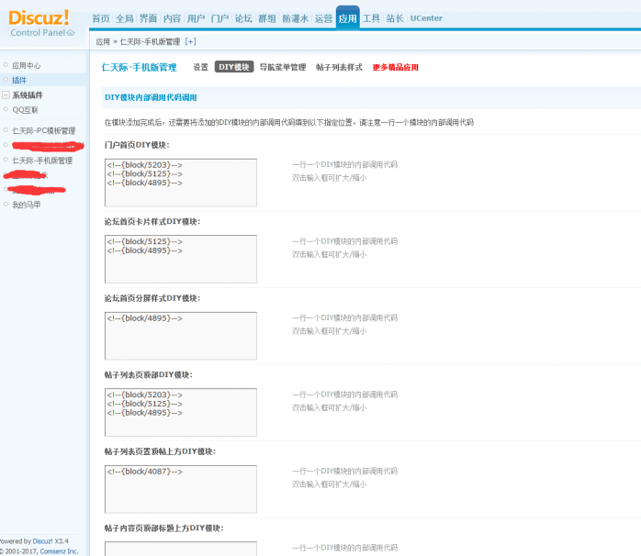Click the Comsenz Inc. footer link
The height and width of the screenshot is (556, 641).
coord(59,551)
